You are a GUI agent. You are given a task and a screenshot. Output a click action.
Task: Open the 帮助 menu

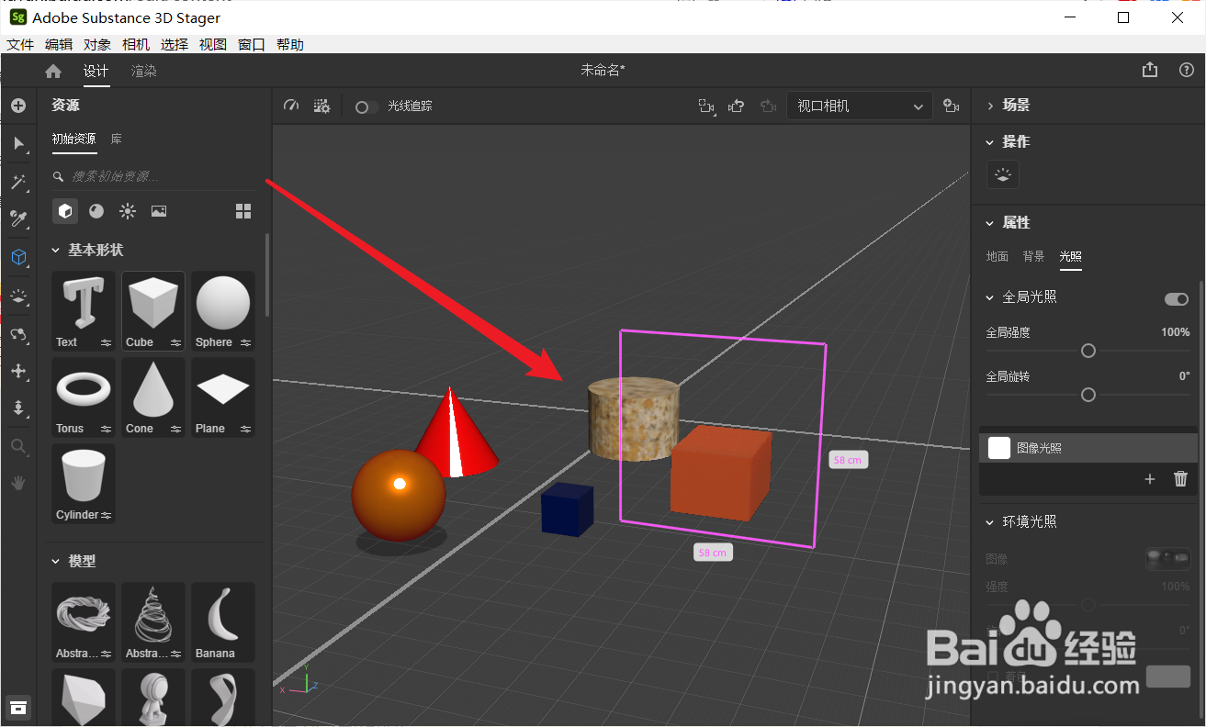(x=290, y=44)
